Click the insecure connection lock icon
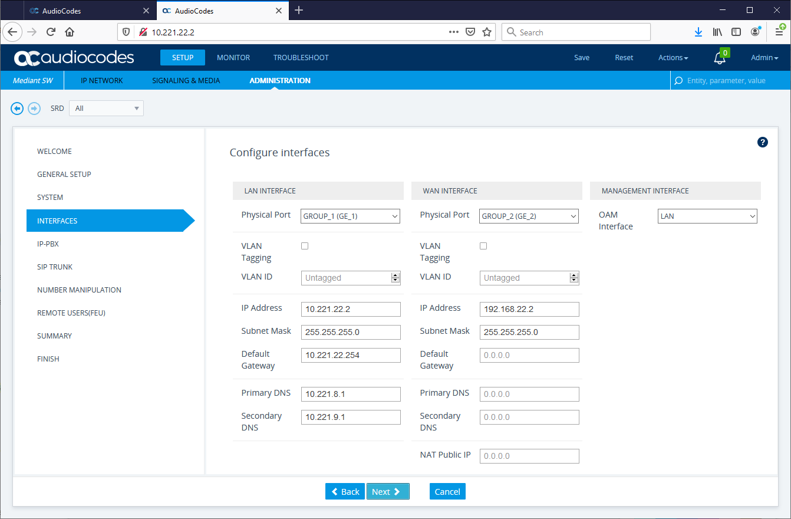Screen dimensions: 791x519 coord(143,32)
